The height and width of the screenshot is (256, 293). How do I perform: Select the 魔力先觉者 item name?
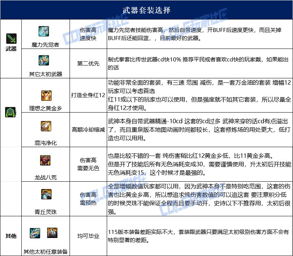[x=45, y=45]
